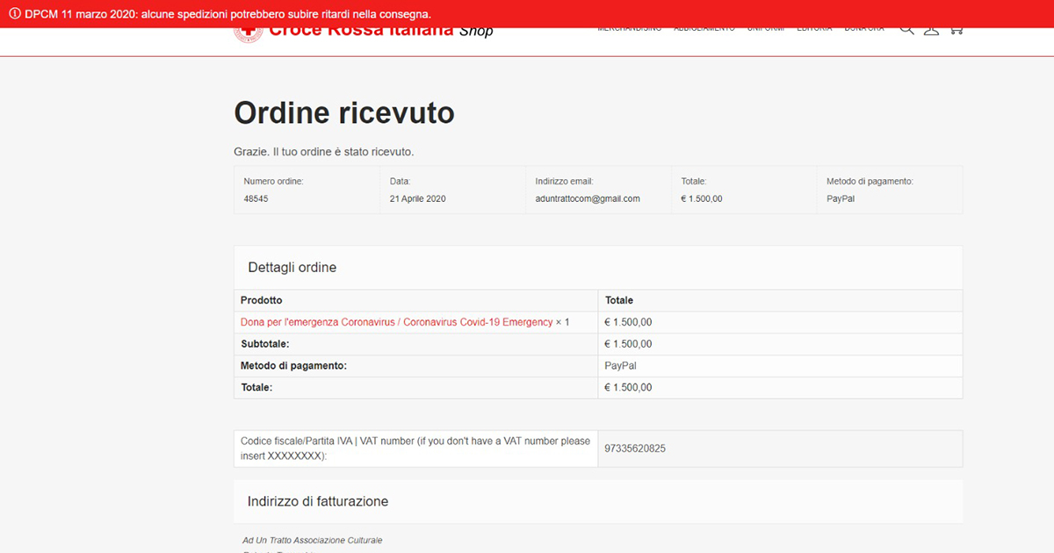Click the VAT number 97335620825
Image resolution: width=1054 pixels, height=553 pixels.
tap(635, 449)
